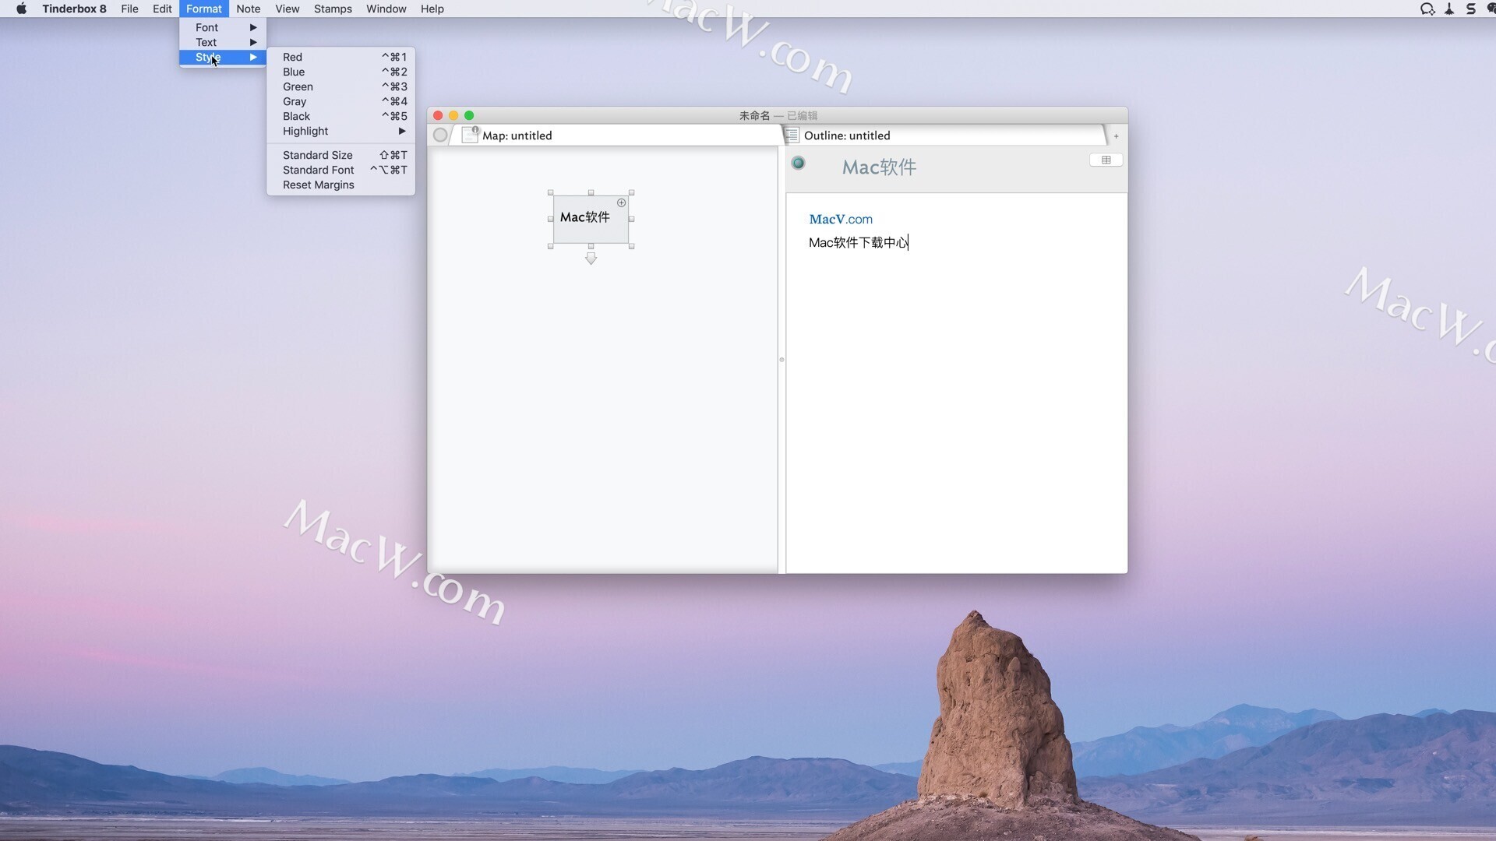
Task: Open the Note menu
Action: 248,9
